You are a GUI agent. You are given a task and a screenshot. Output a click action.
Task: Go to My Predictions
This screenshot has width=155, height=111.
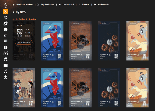[x=48, y=4]
